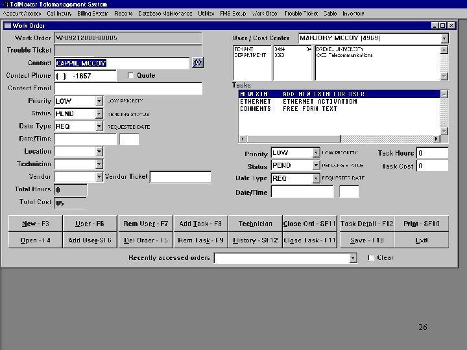Click the TelMaster application title icon

point(5,4)
